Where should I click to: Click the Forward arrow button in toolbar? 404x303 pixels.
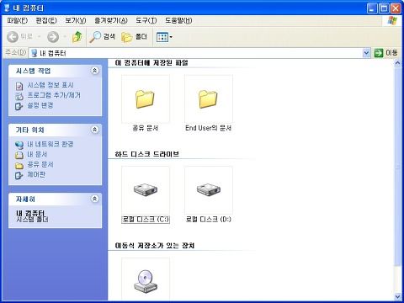pos(53,37)
